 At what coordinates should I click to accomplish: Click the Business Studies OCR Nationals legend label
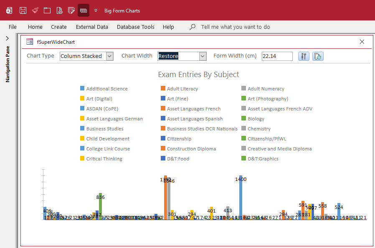tap(203, 129)
